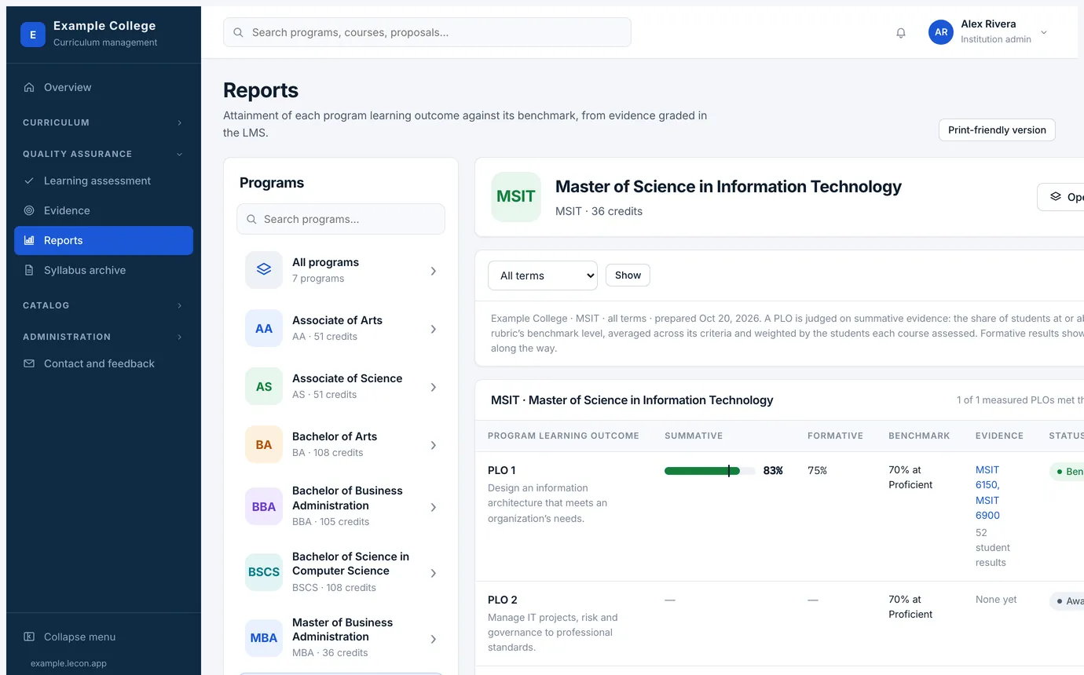Click the Summative column header
1084x675 pixels.
[694, 436]
